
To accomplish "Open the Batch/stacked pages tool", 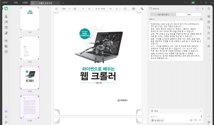I will 6,52.
